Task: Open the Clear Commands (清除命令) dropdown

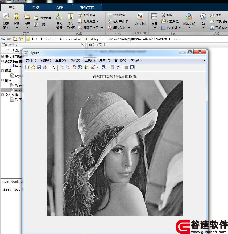Action: click(x=129, y=28)
